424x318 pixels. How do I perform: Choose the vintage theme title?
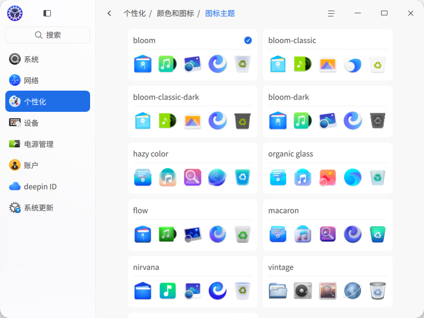point(281,267)
